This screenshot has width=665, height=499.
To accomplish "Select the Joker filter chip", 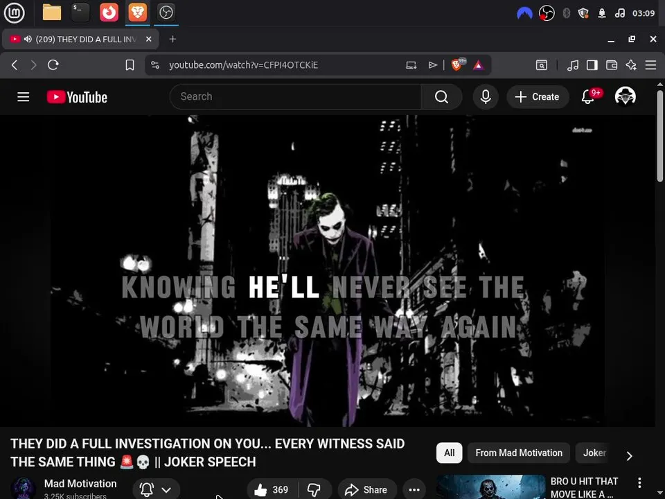I will (x=594, y=453).
